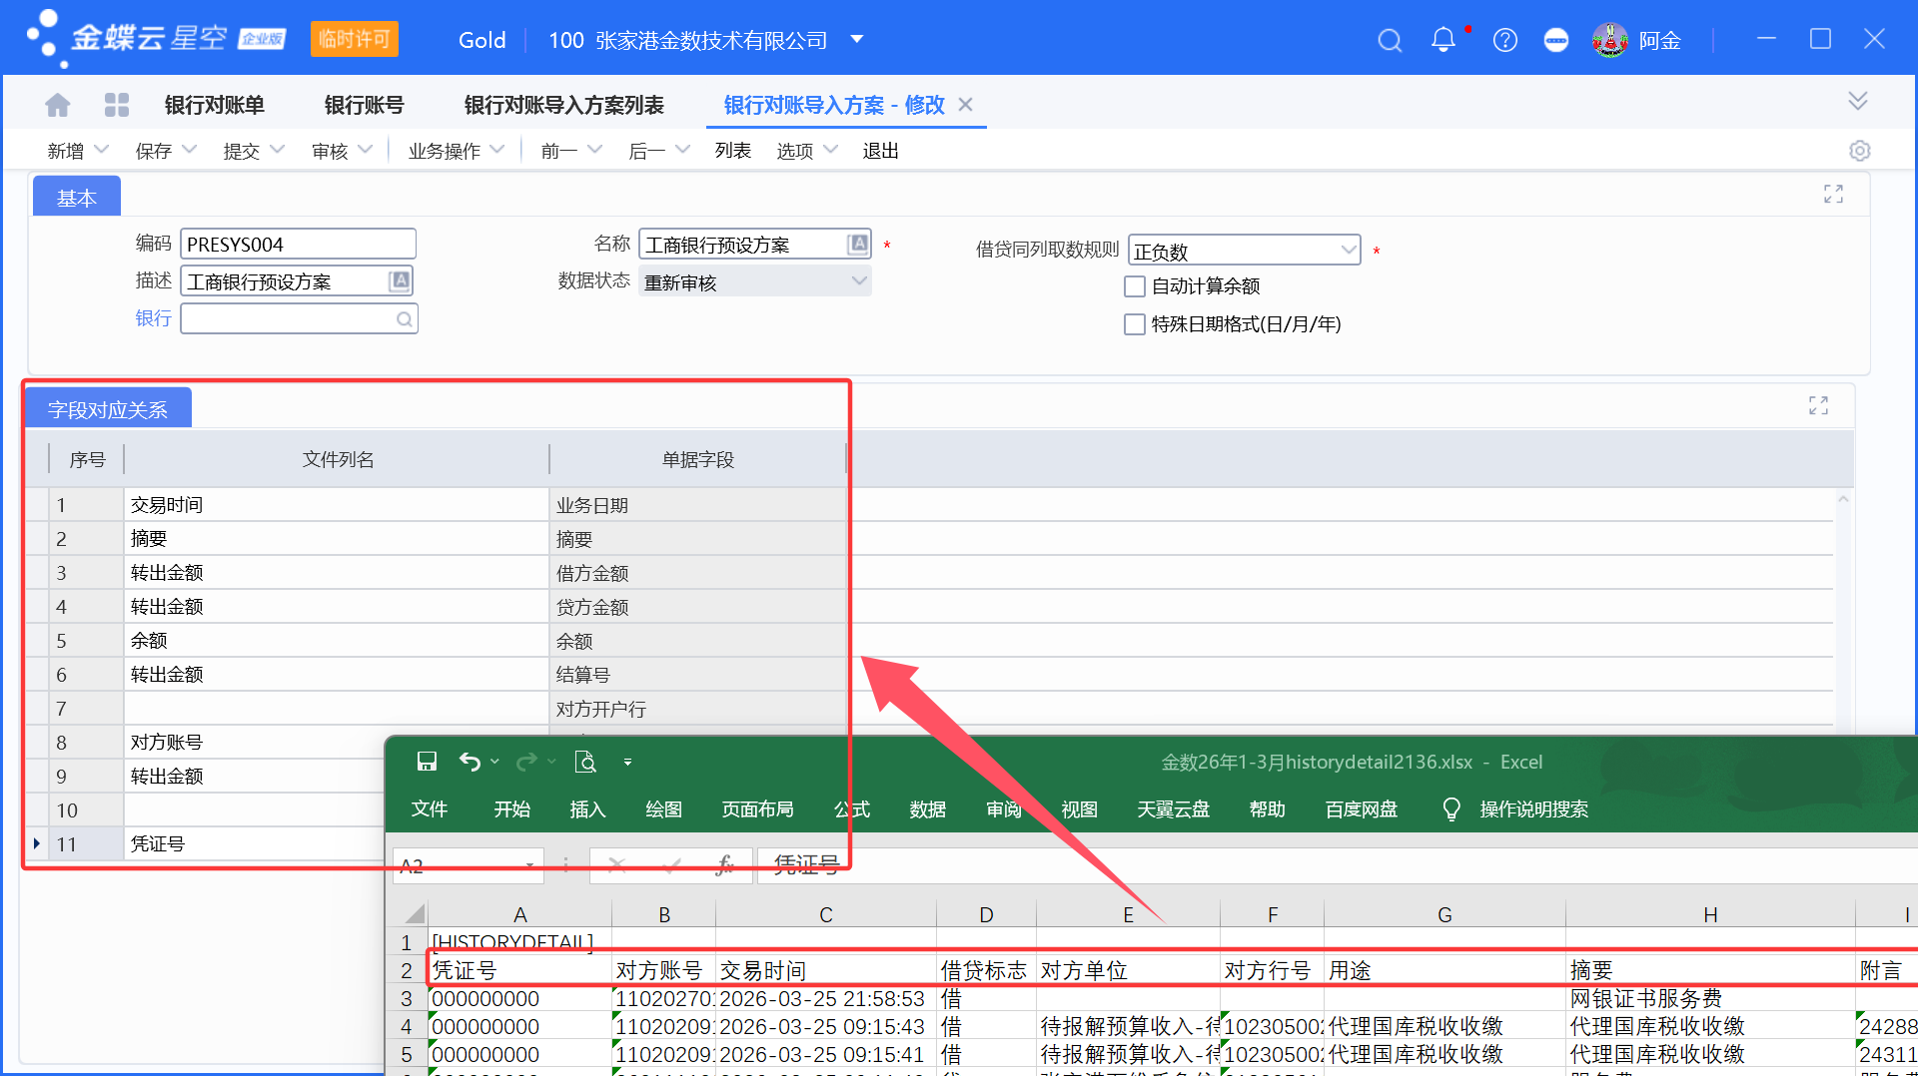Select Excel column header G
The height and width of the screenshot is (1076, 1918).
tap(1444, 914)
